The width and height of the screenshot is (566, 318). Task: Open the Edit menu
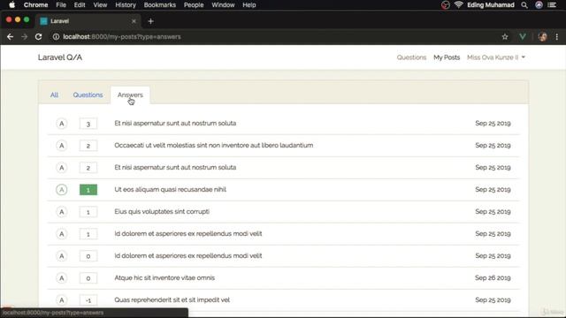80,5
